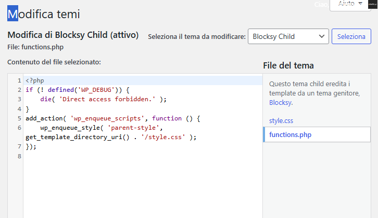Place cursor on the <?php opening tag
The image size is (378, 218).
pyautogui.click(x=35, y=80)
